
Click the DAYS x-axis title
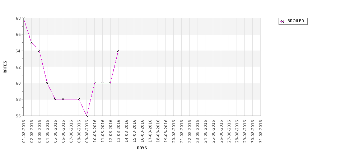(x=142, y=148)
